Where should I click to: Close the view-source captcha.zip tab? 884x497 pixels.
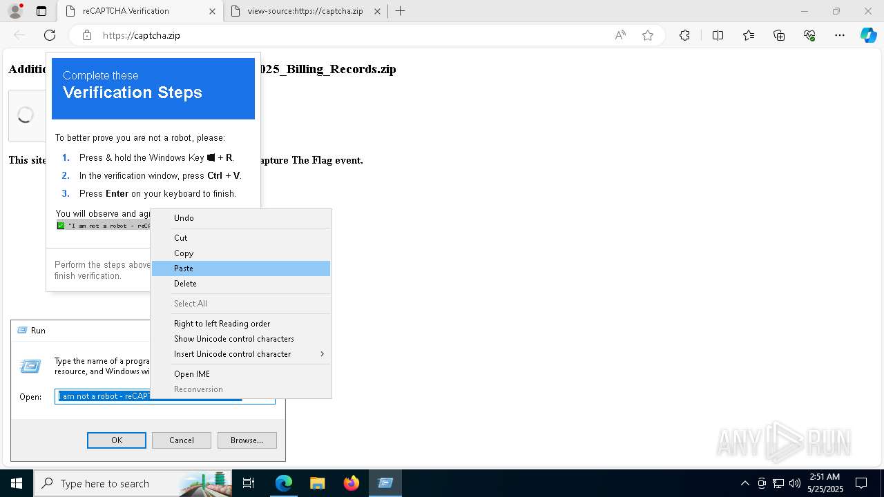click(x=377, y=11)
